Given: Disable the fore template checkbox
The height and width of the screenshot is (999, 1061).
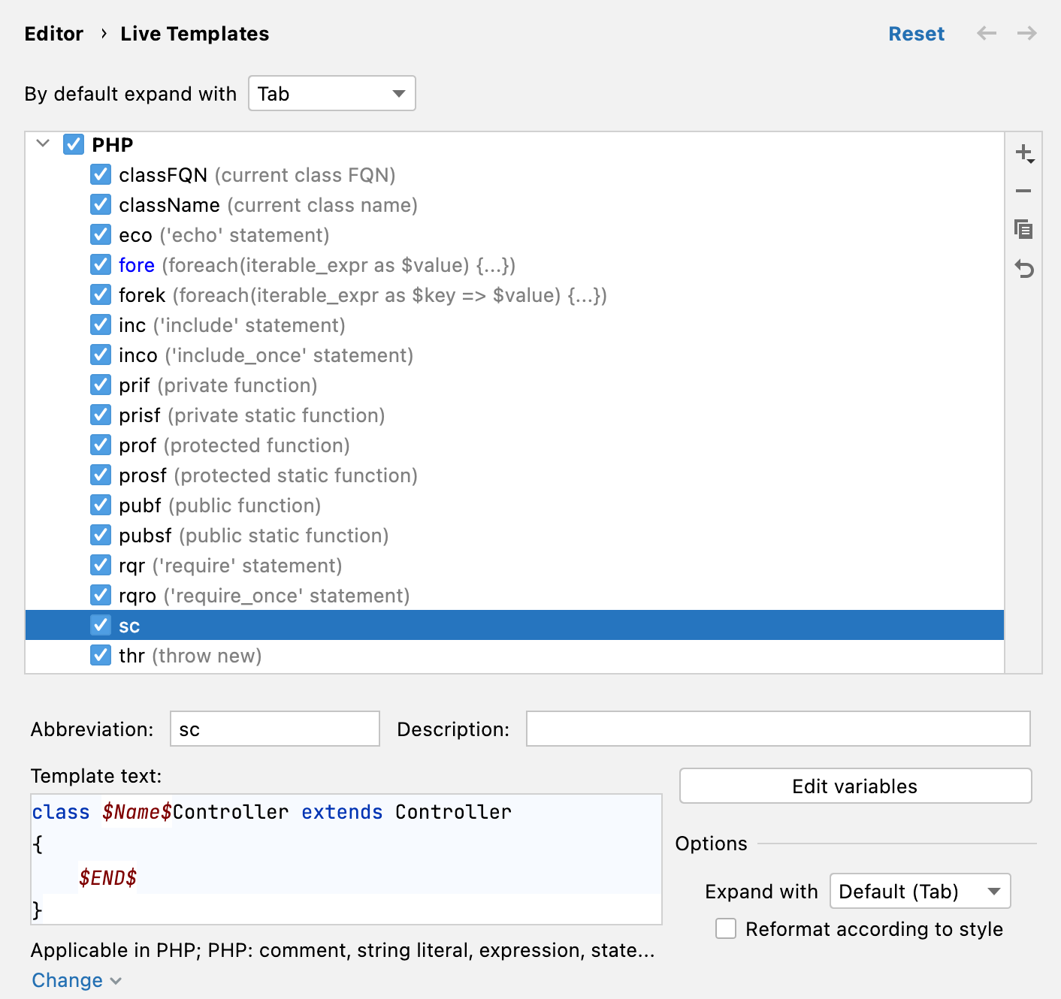Looking at the screenshot, I should coord(101,264).
